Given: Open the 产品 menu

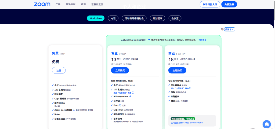Looking at the screenshot, I should [x=58, y=4].
